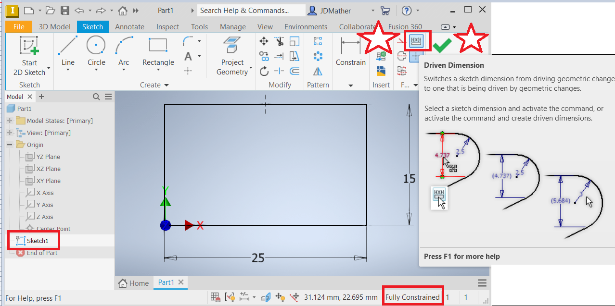Select the Trim tool in Modify panel
The image size is (615, 306).
(279, 41)
